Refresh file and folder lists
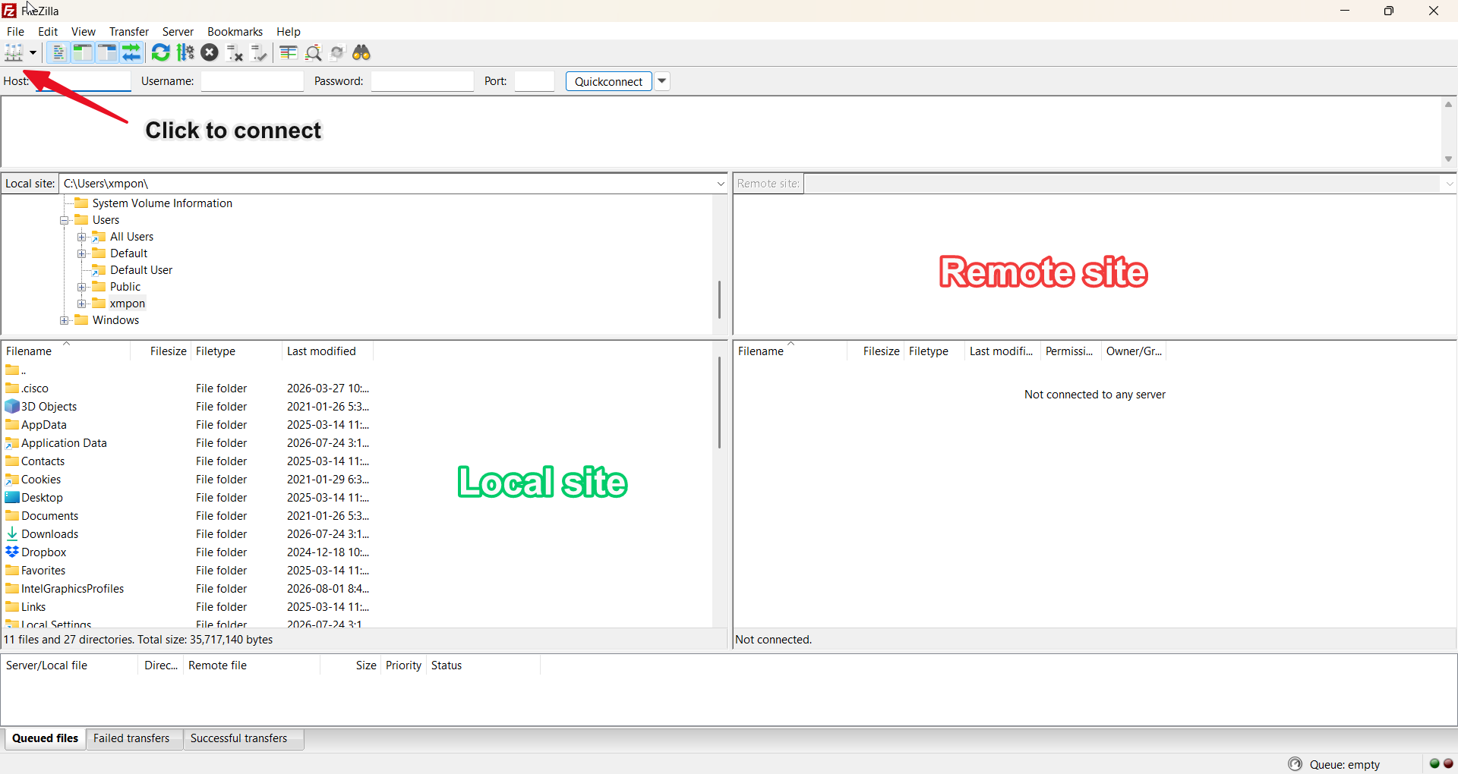Viewport: 1458px width, 774px height. tap(160, 52)
